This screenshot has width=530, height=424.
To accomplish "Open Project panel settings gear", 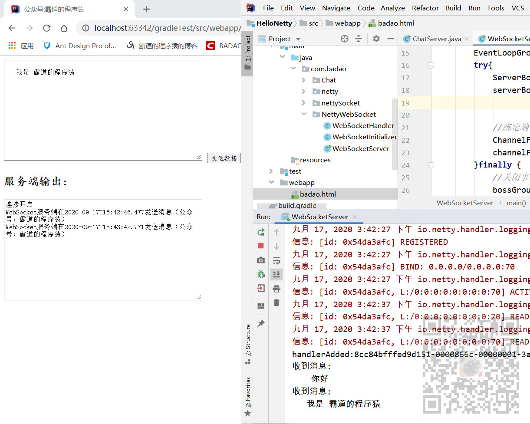I will pyautogui.click(x=376, y=39).
